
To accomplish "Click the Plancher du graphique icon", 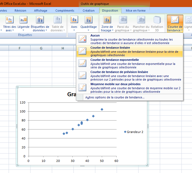I will click(141, 20).
